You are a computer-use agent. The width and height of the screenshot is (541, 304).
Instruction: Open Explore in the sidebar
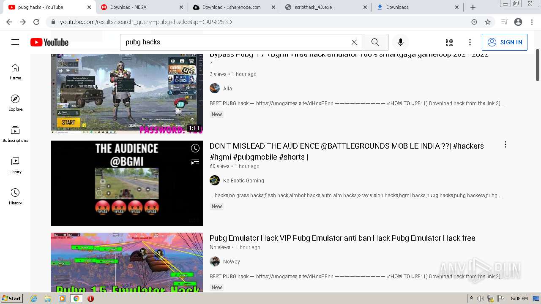click(15, 103)
